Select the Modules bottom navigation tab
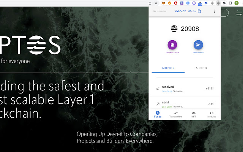Screen dimensions: 243x152 (x=212, y=115)
